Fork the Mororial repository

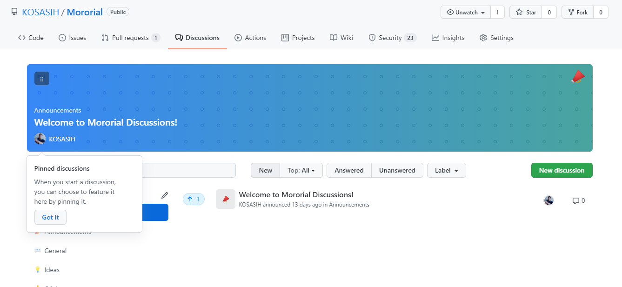tap(577, 13)
